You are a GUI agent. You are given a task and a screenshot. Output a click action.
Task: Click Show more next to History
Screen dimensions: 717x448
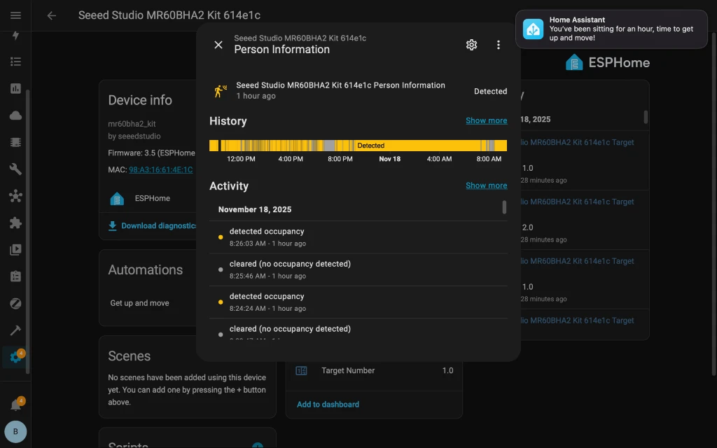pyautogui.click(x=486, y=120)
